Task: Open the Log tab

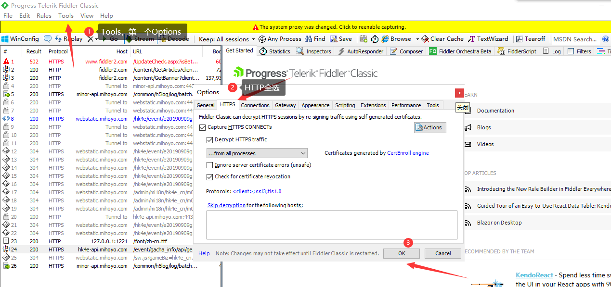Action: click(x=552, y=51)
